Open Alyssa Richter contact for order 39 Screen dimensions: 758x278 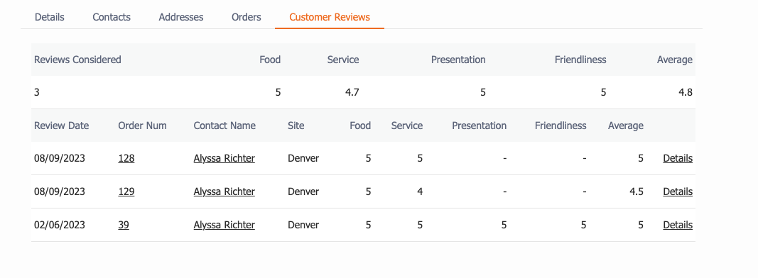tap(224, 225)
